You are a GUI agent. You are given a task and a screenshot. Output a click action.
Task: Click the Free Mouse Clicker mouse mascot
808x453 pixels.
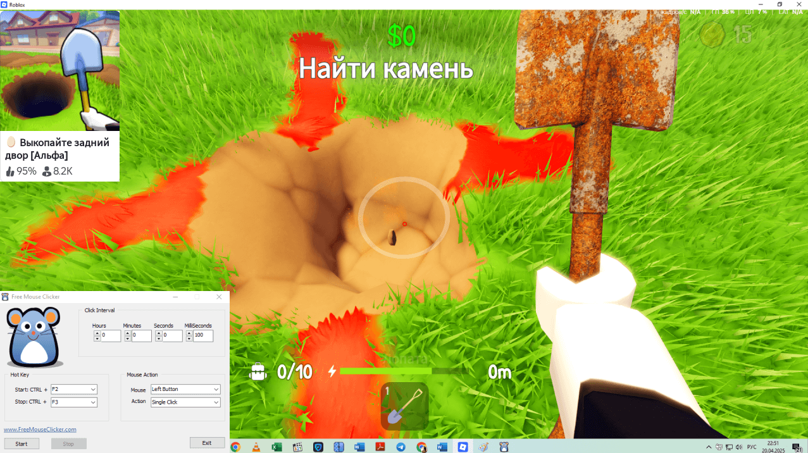34,337
